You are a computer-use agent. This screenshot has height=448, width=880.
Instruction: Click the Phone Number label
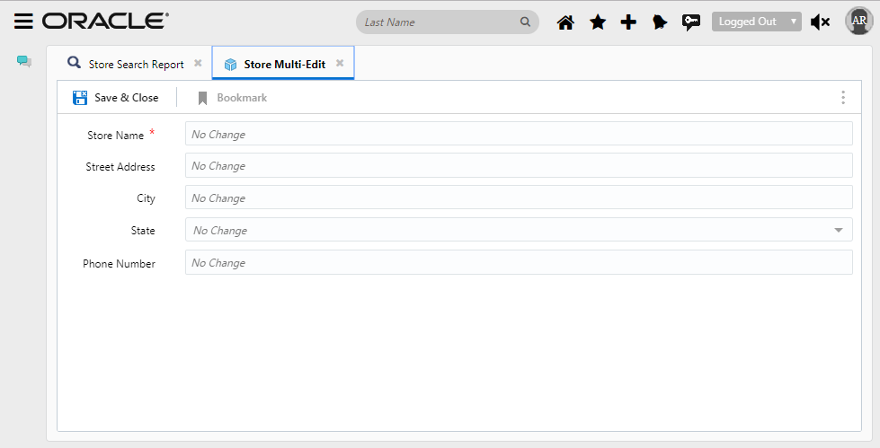(119, 264)
